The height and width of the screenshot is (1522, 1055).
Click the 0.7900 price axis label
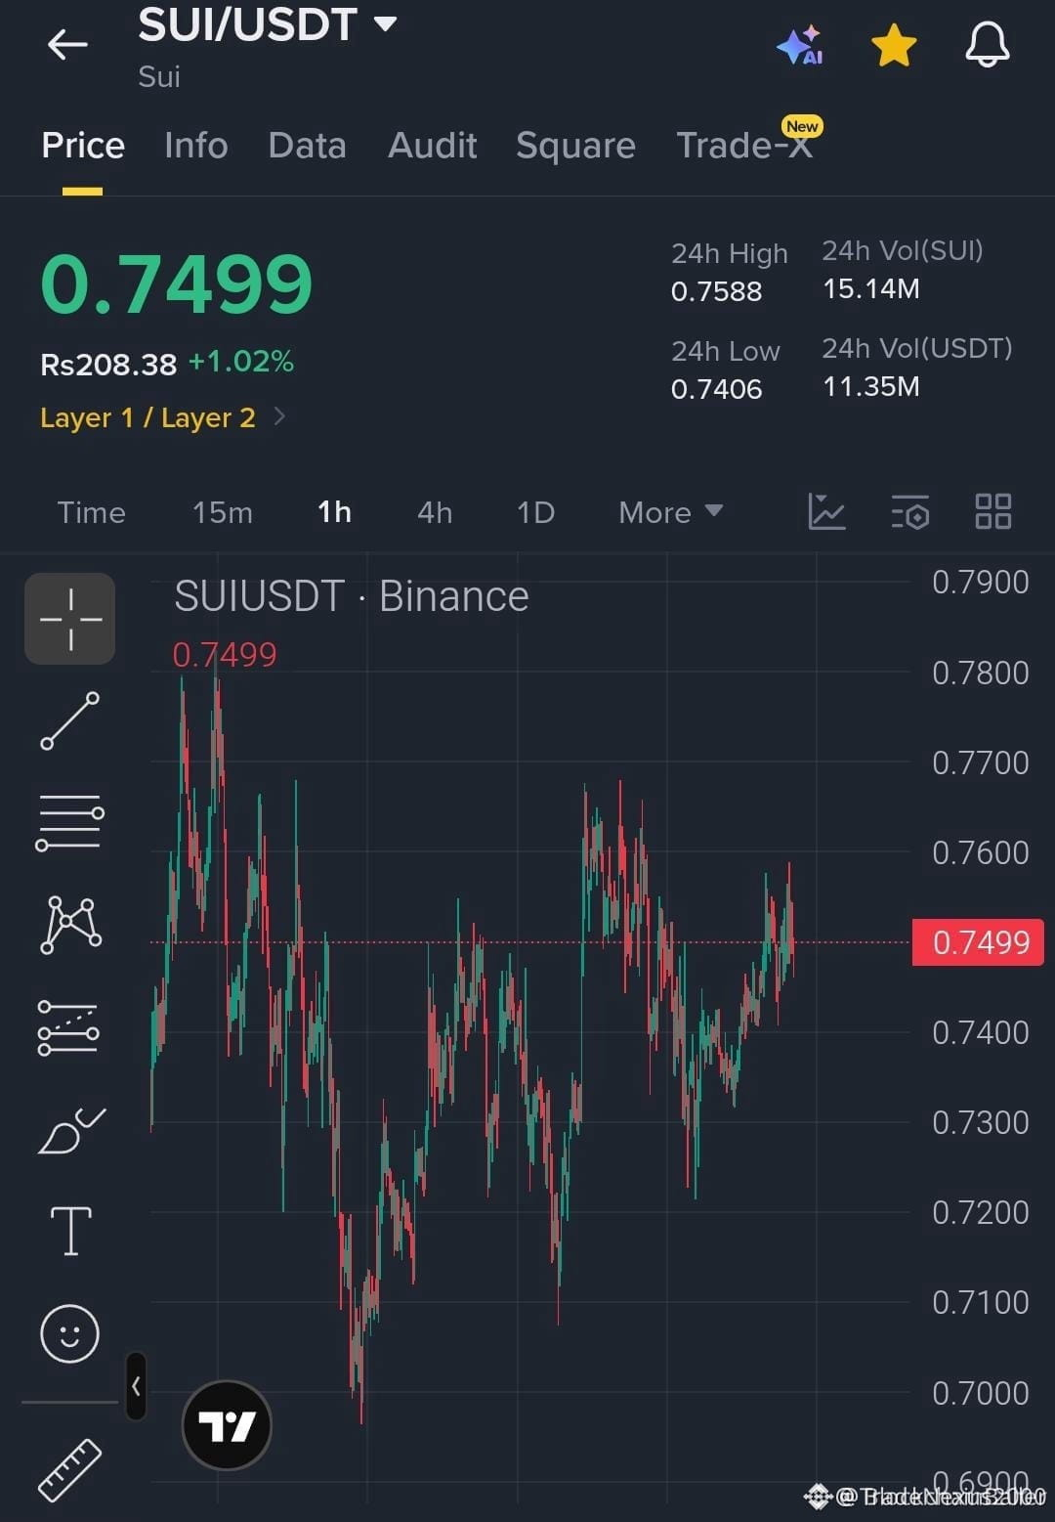[981, 583]
